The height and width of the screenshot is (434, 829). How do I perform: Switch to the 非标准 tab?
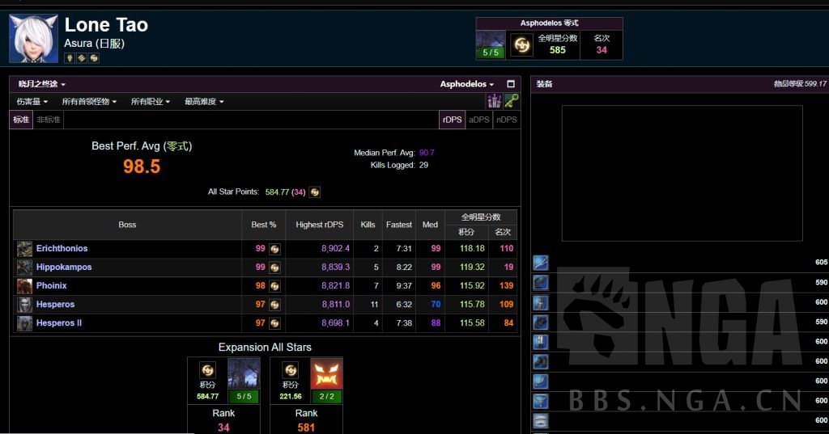pyautogui.click(x=49, y=120)
